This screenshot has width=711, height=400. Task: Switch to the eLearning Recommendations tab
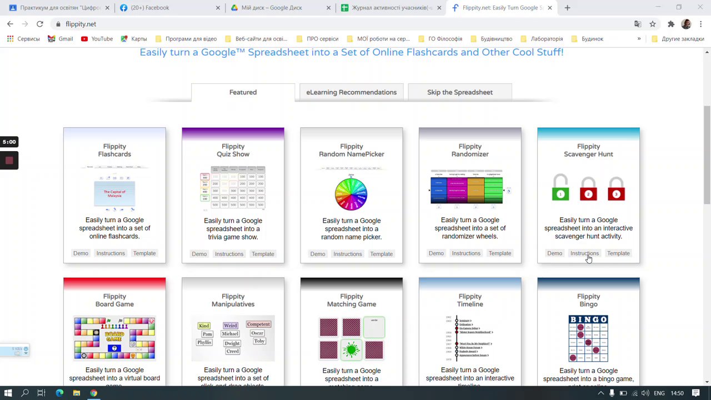click(x=351, y=92)
